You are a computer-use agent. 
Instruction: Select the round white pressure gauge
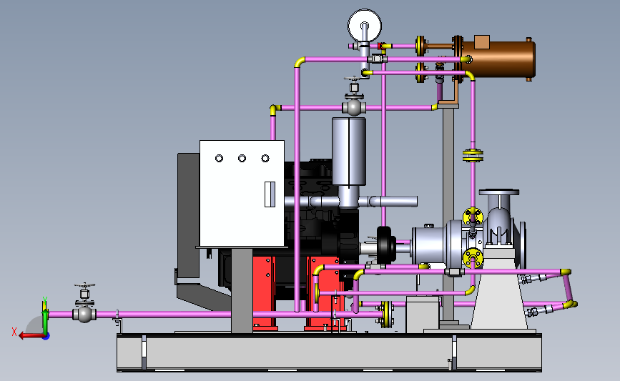coord(365,25)
